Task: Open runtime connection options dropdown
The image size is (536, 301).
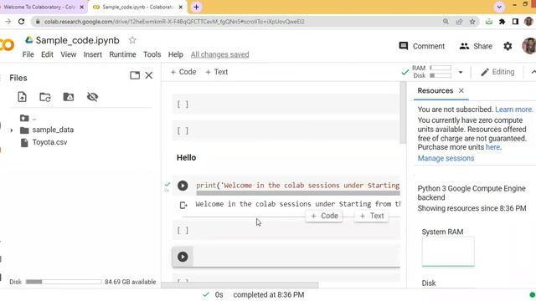Action: pyautogui.click(x=461, y=72)
